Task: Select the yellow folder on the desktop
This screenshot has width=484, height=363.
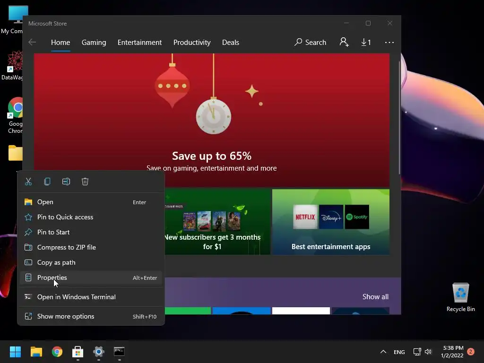Action: [16, 153]
